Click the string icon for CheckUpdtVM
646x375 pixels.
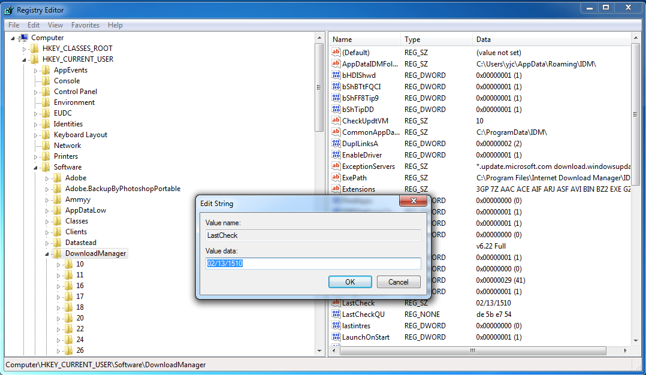[336, 120]
